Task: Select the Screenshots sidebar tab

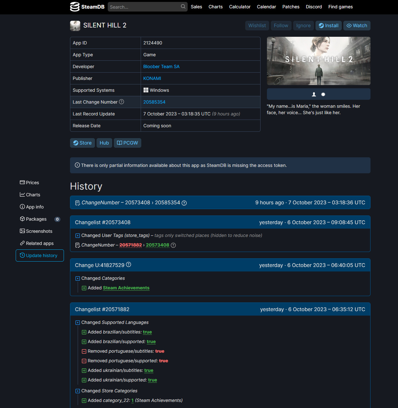Action: [x=40, y=231]
